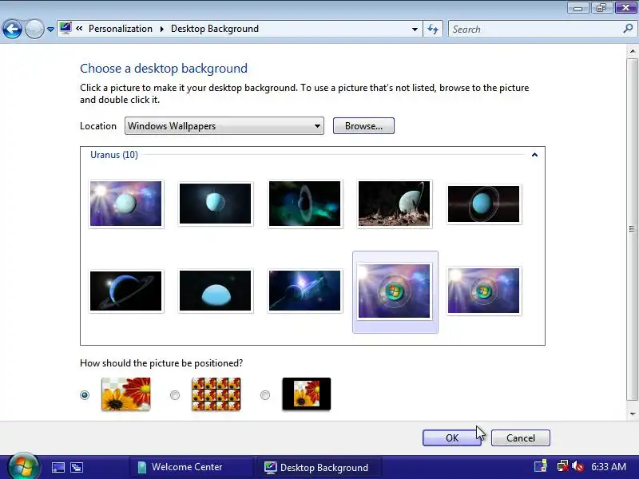The width and height of the screenshot is (639, 479).
Task: Close the Desktop Background window
Action: (x=625, y=8)
